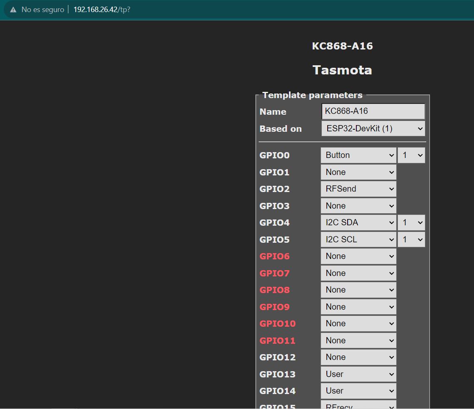474x409 pixels.
Task: Click the browser address bar URL
Action: [102, 10]
